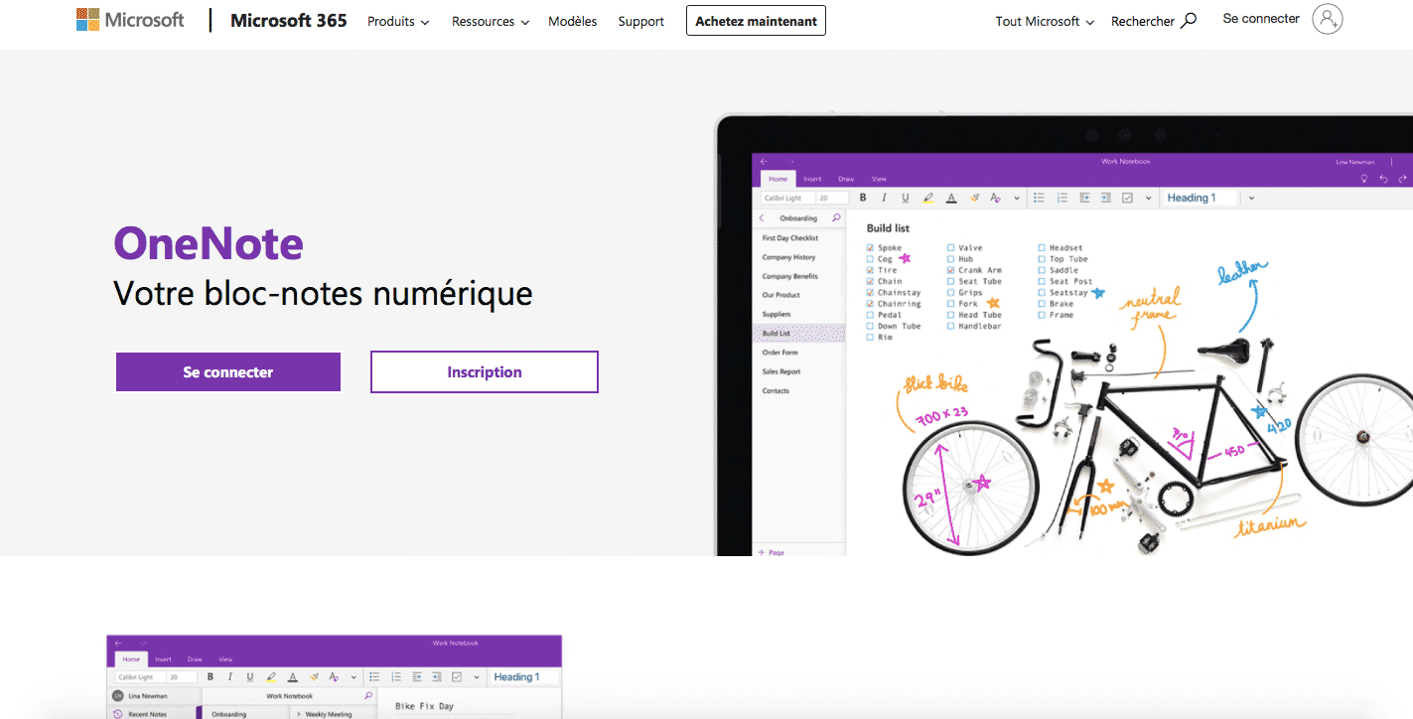Screen dimensions: 1413x719
Task: Click decrease indent icon in laptop OneNote toolbar
Action: 1084,198
